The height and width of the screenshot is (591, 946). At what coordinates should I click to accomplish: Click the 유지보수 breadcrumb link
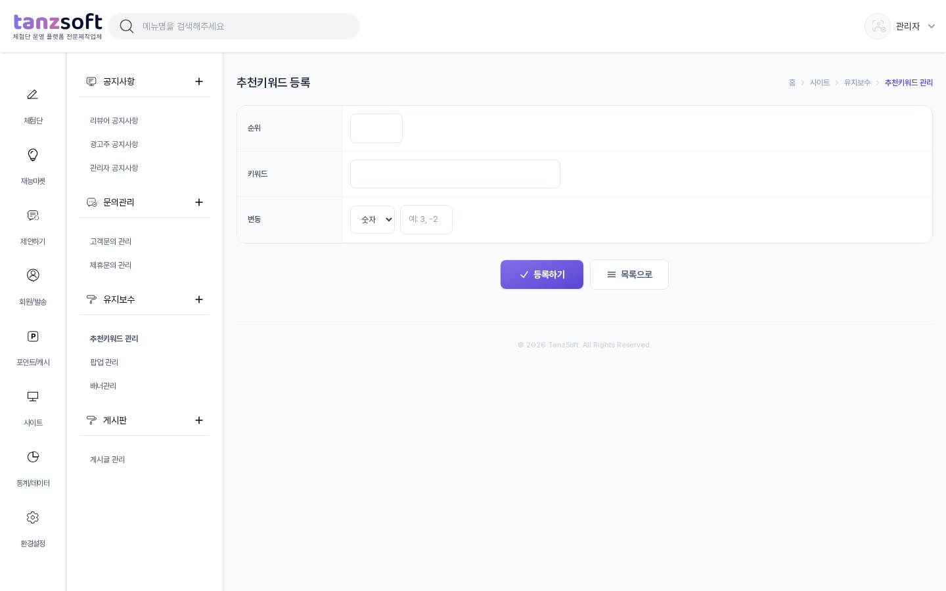coord(857,83)
